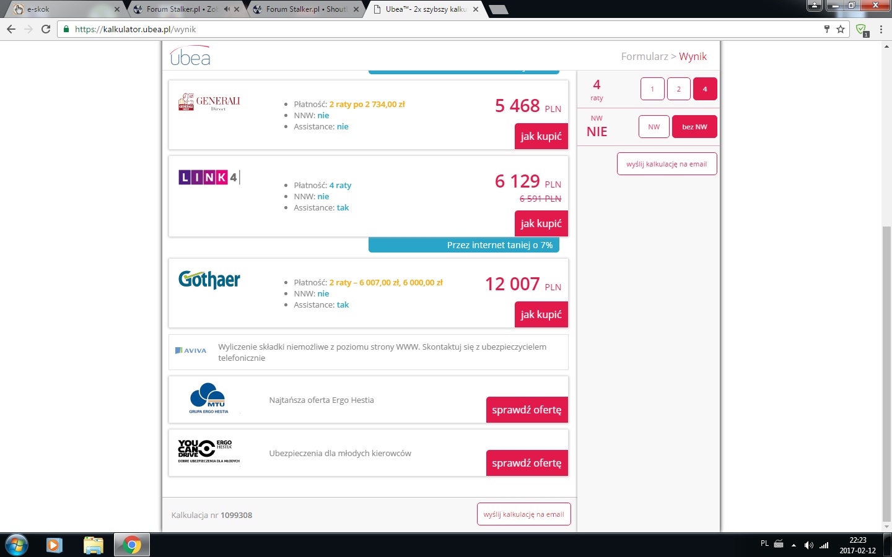Click the Kalkulacja nr 1099308 text

click(212, 515)
